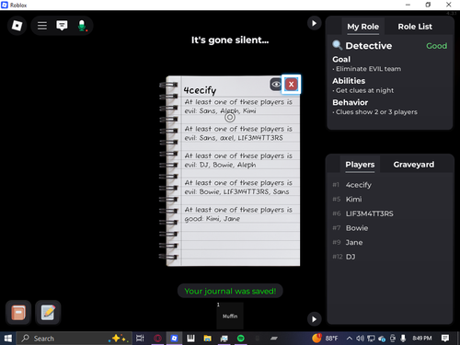Open the chat window icon
The height and width of the screenshot is (345, 460).
(62, 26)
